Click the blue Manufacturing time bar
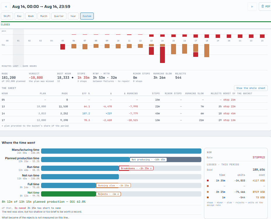 pyautogui.click(x=121, y=151)
